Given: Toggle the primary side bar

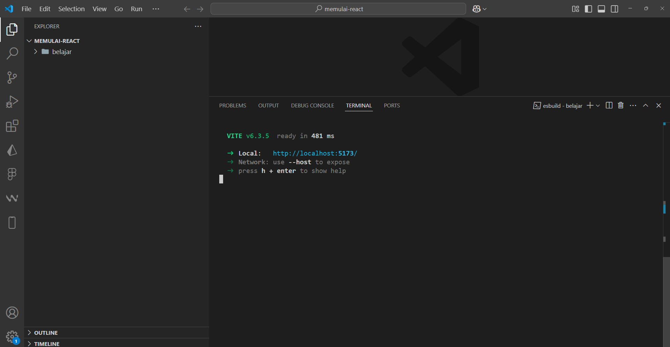Looking at the screenshot, I should click(x=588, y=9).
